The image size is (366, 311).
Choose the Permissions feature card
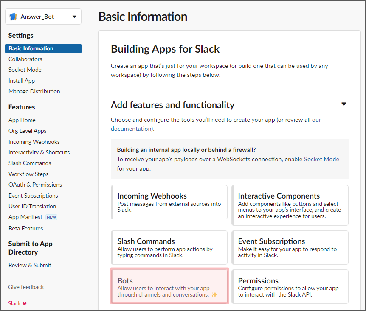[x=290, y=287]
